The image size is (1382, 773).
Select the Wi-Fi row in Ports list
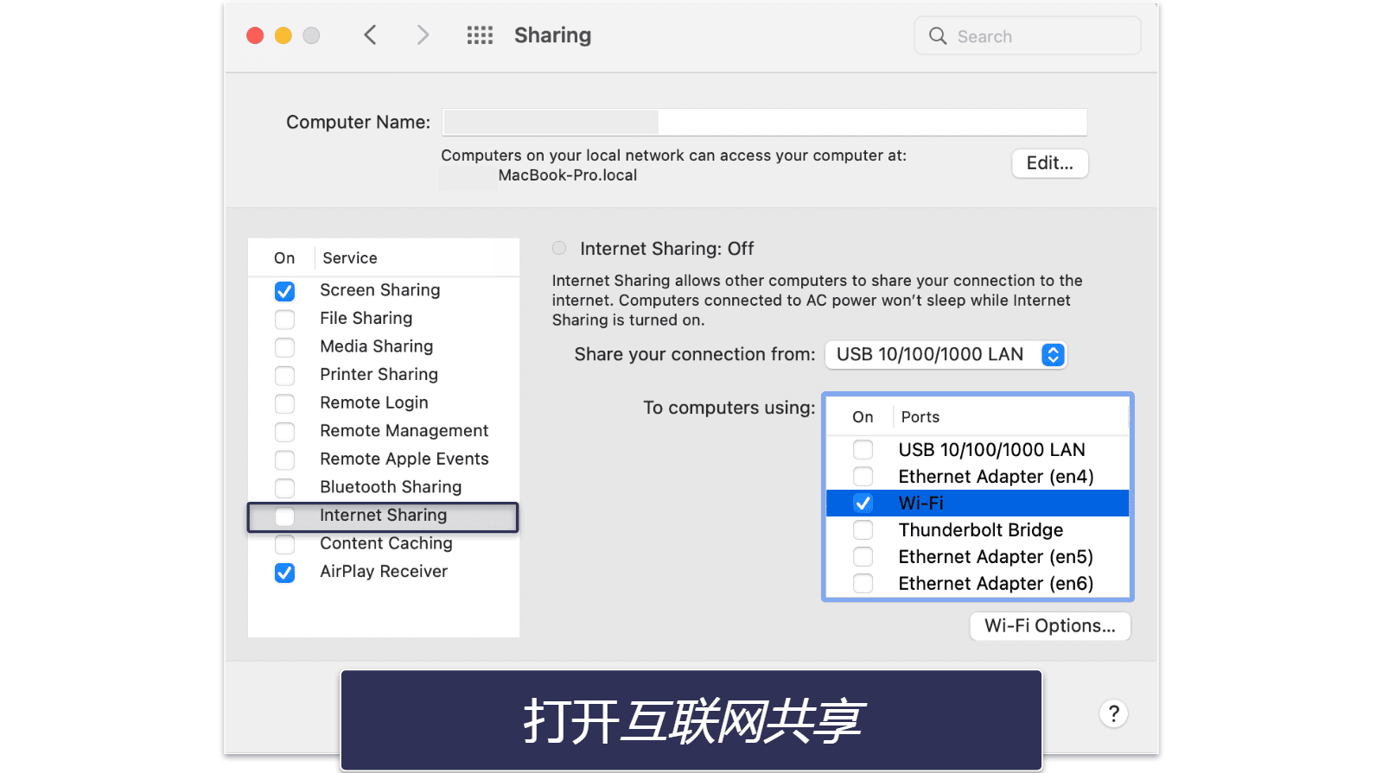click(978, 503)
